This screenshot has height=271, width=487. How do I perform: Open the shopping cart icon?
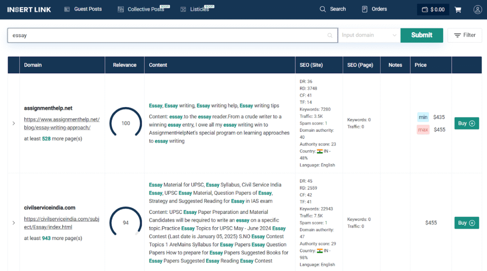(458, 10)
